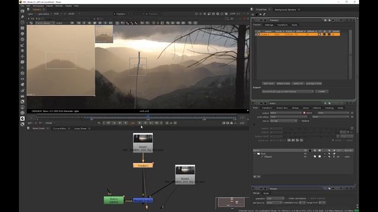Open the Time nodes toolbar menu

pos(22,22)
